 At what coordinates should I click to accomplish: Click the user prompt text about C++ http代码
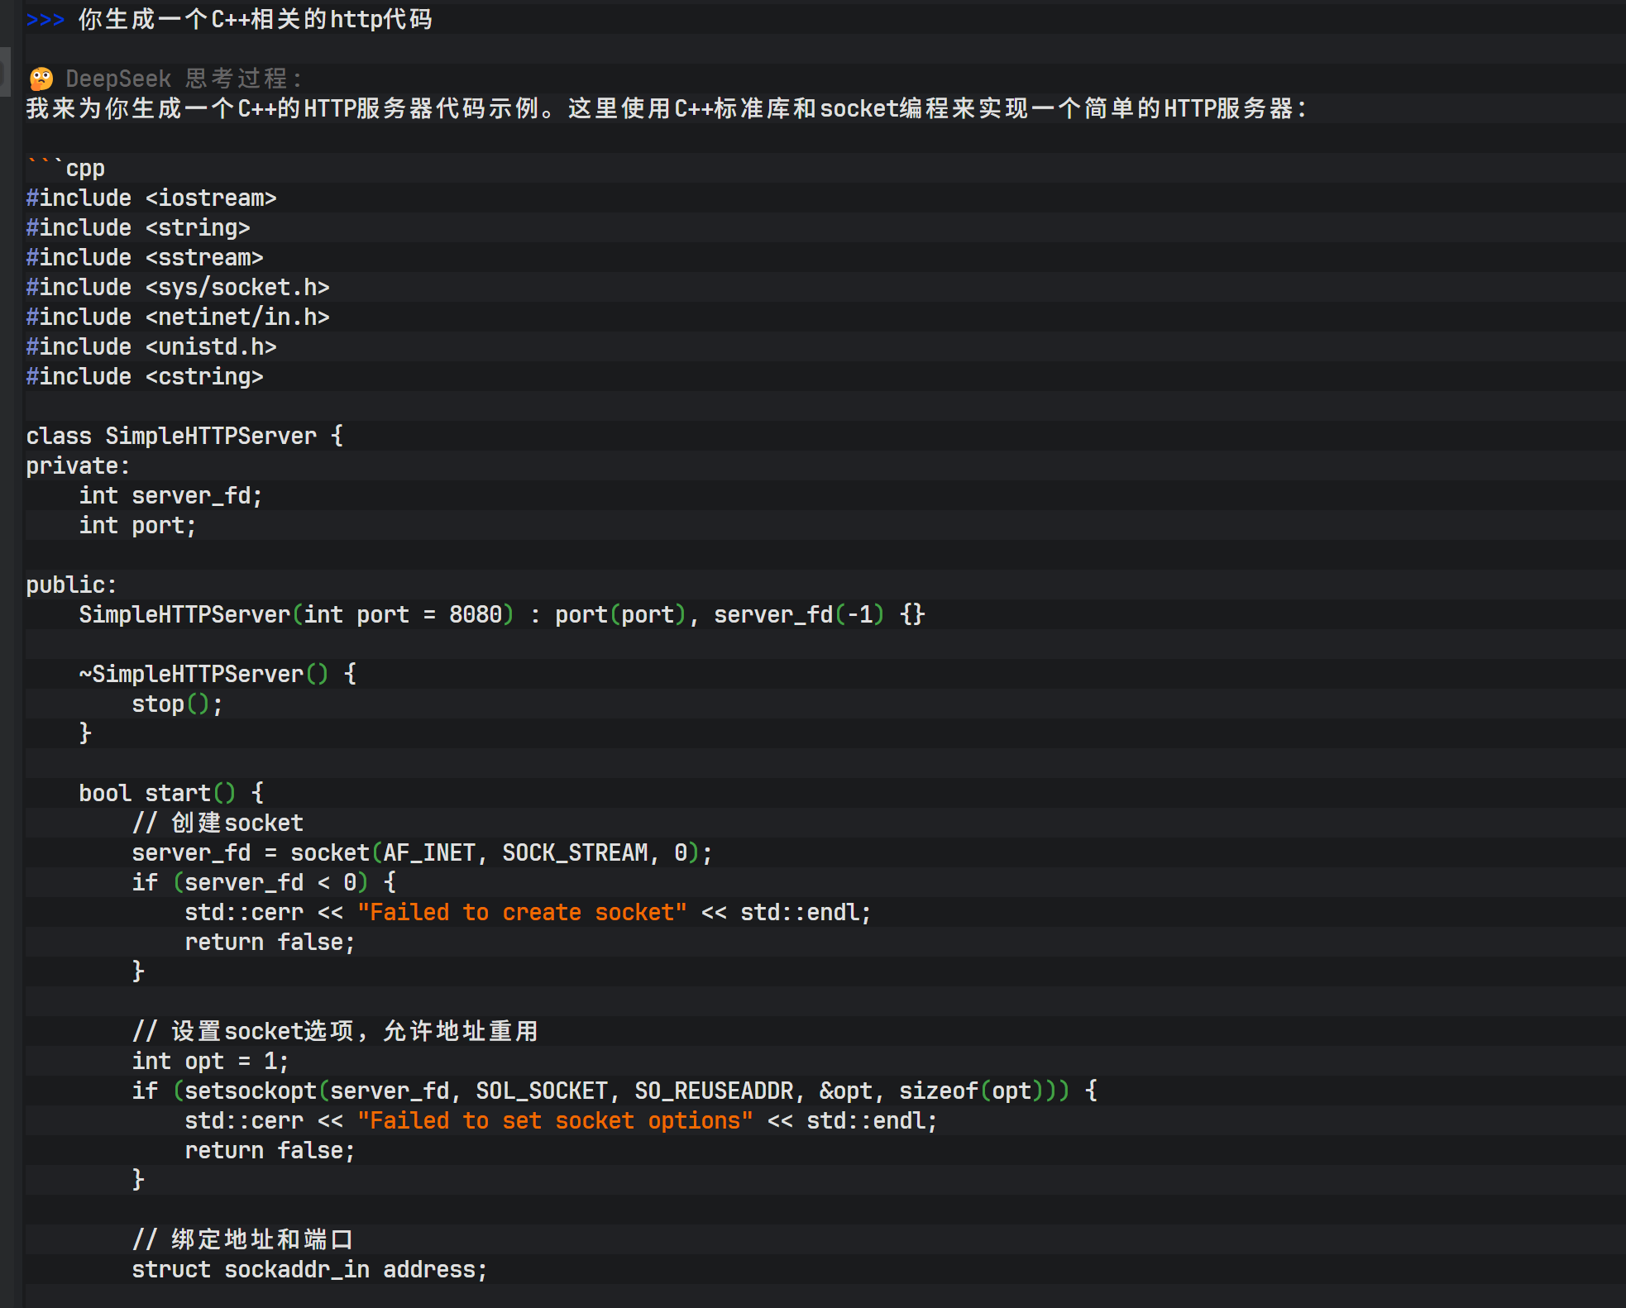click(x=255, y=19)
